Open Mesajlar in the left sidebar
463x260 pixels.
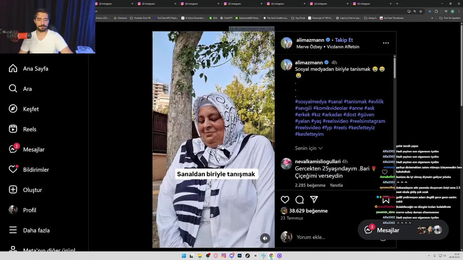click(x=27, y=149)
